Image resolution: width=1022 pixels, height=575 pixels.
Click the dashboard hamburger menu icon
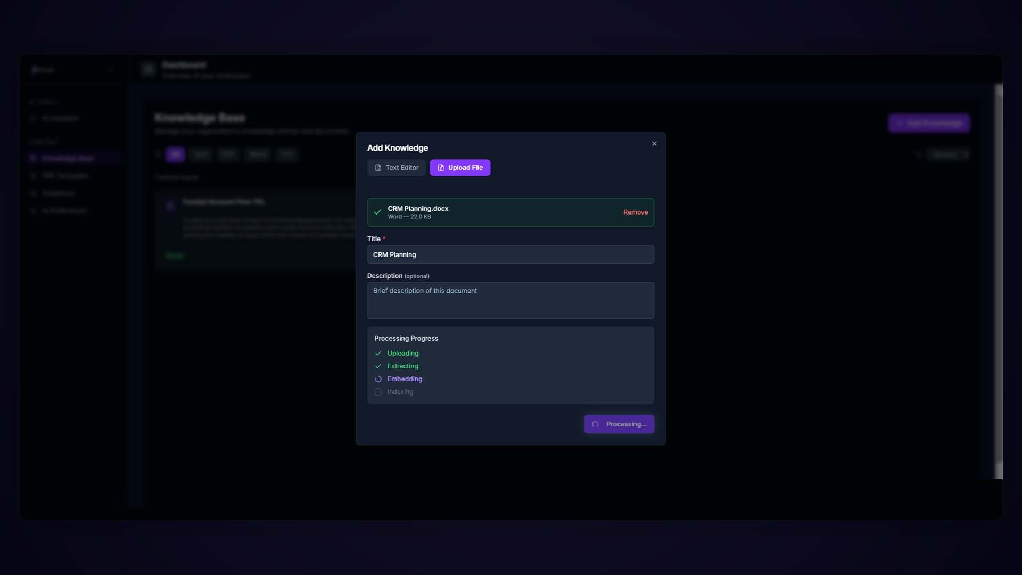[x=148, y=69]
